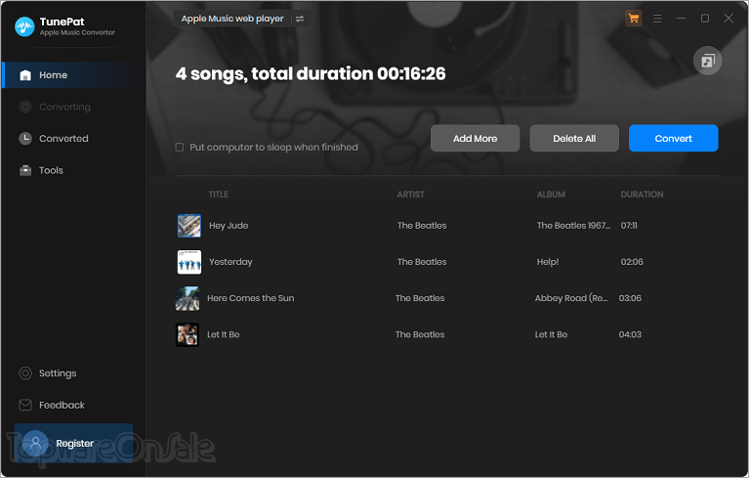
Task: Minimize the TunePat window
Action: (x=682, y=19)
